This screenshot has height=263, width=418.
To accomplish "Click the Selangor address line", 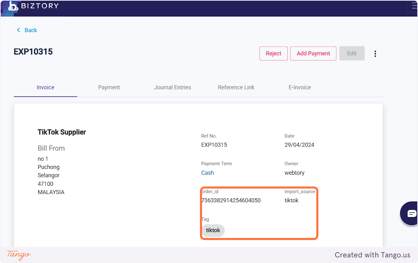I will click(49, 175).
